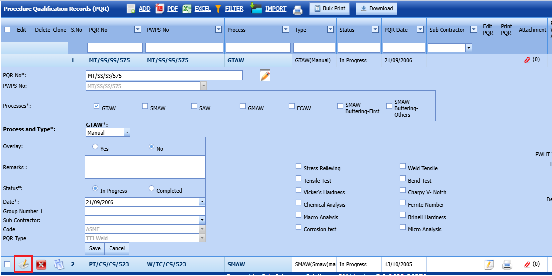Open the PWPS No column filter dropdown

pyautogui.click(x=219, y=29)
